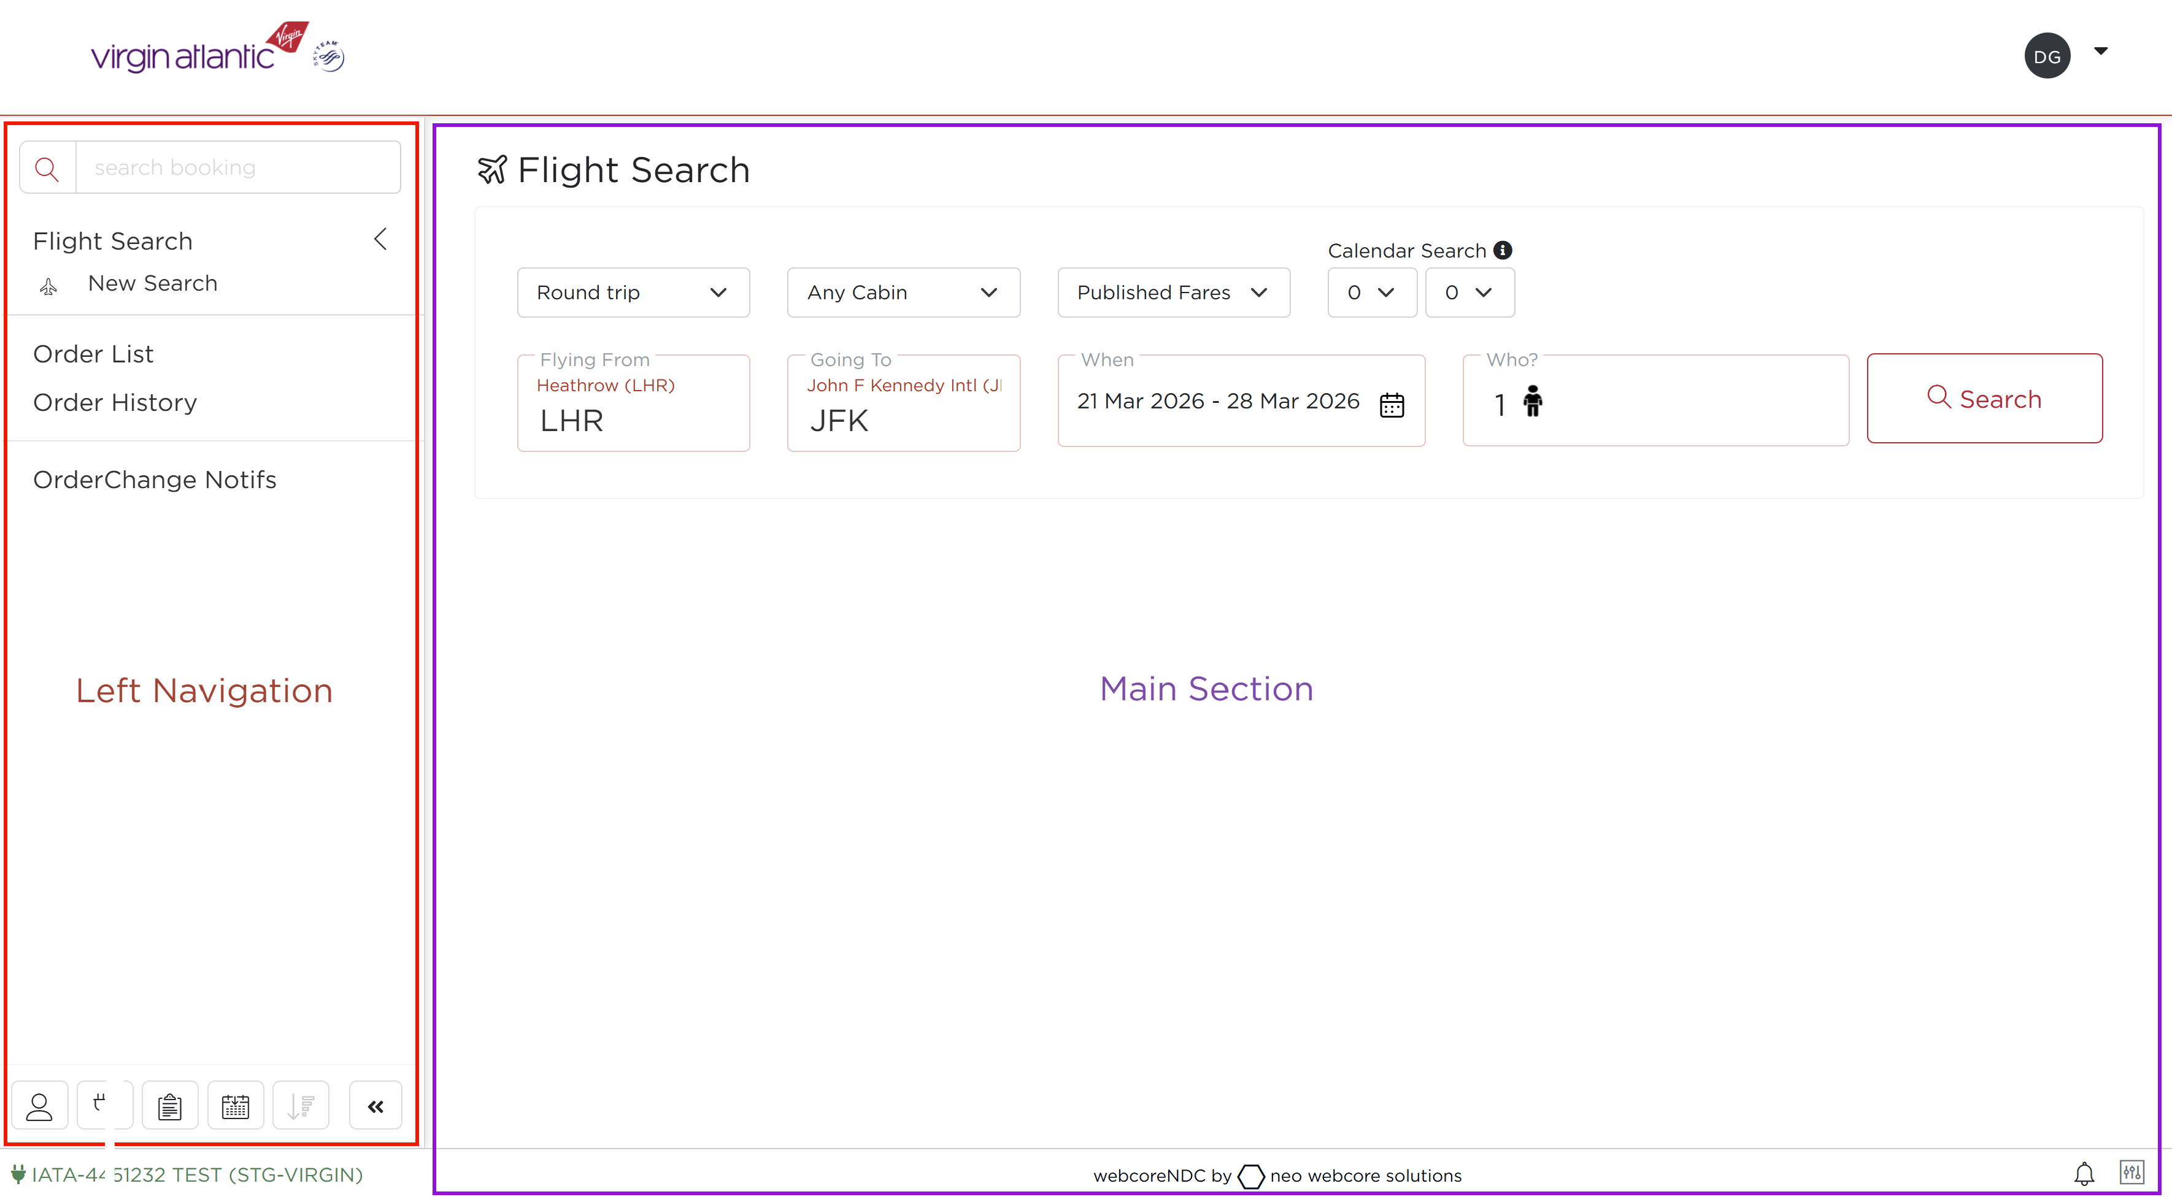Click the user profile icon in sidebar footer
The width and height of the screenshot is (2172, 1197).
[40, 1105]
